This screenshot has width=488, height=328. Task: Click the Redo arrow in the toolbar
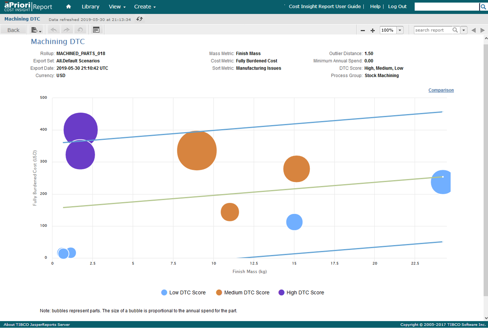[x=66, y=30]
